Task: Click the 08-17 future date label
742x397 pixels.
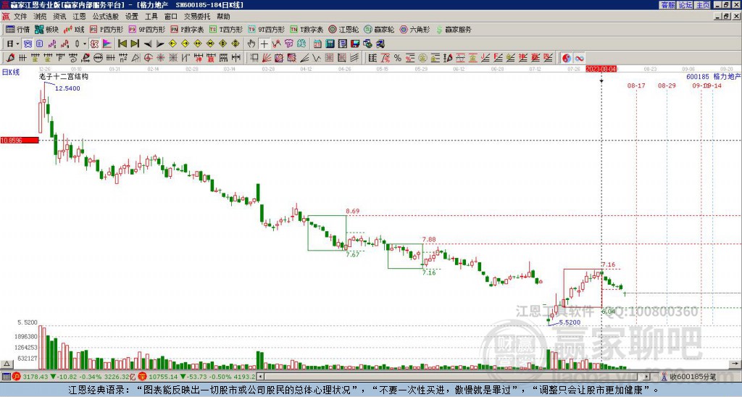Action: pos(636,85)
